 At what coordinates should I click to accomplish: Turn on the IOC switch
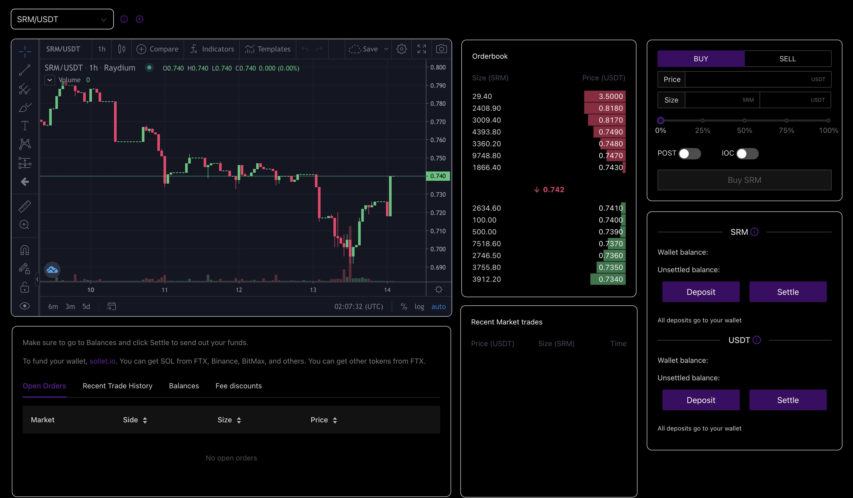pyautogui.click(x=747, y=154)
